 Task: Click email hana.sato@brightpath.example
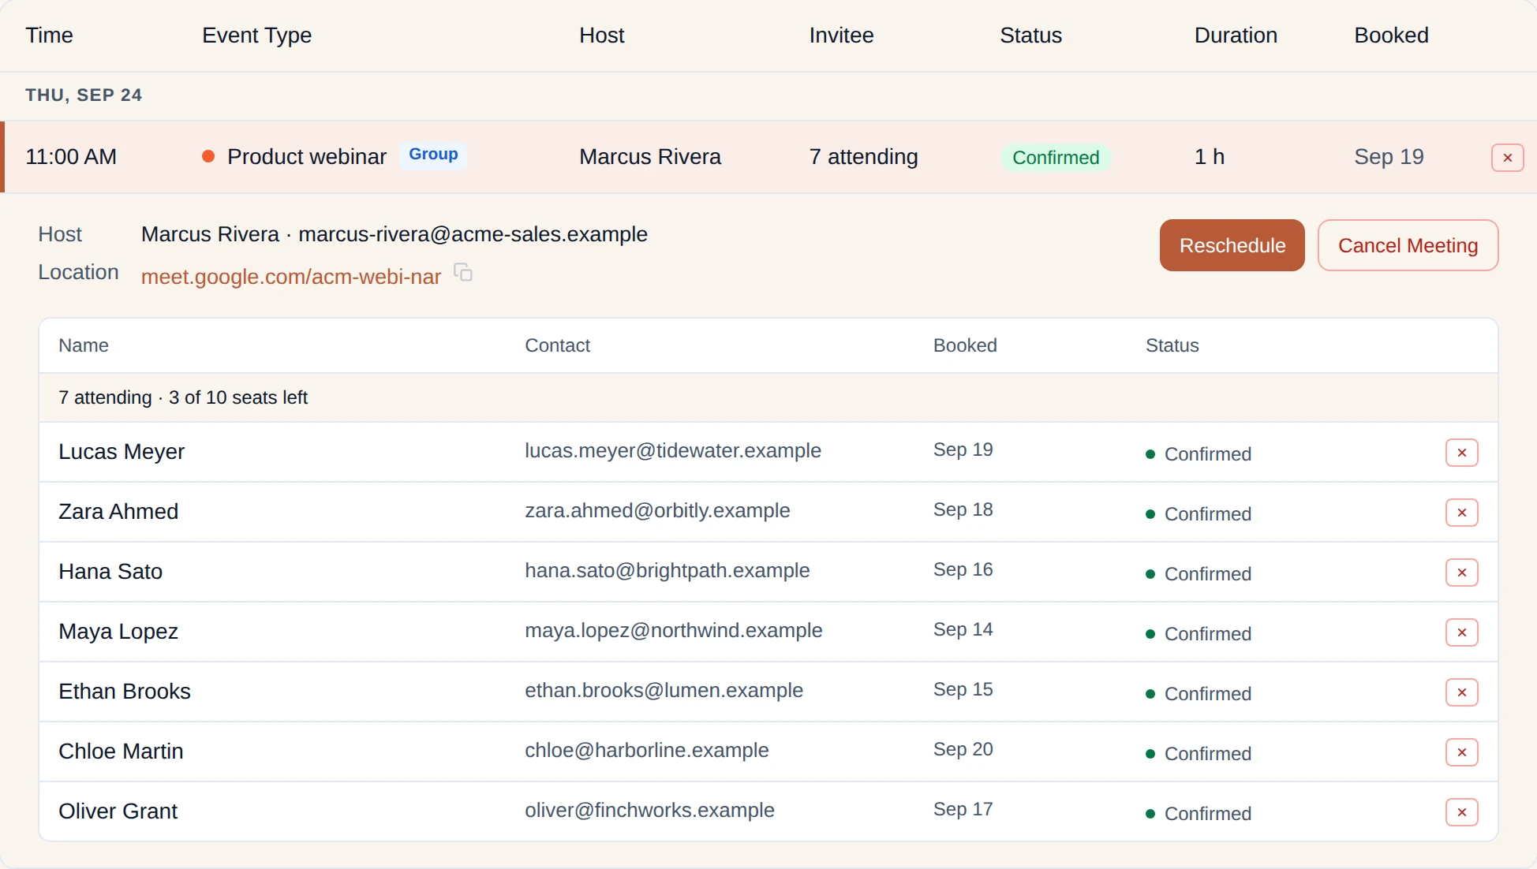[x=668, y=570]
